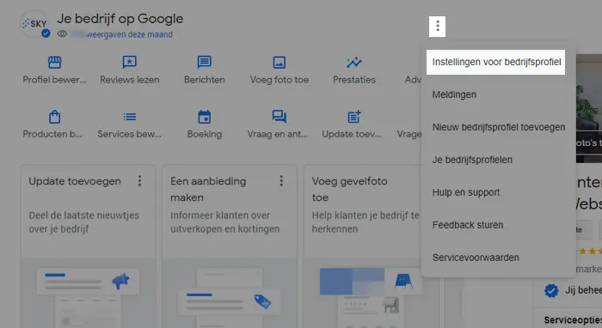Open the Vraag en antwoord chat icon
The image size is (602, 328).
(279, 117)
